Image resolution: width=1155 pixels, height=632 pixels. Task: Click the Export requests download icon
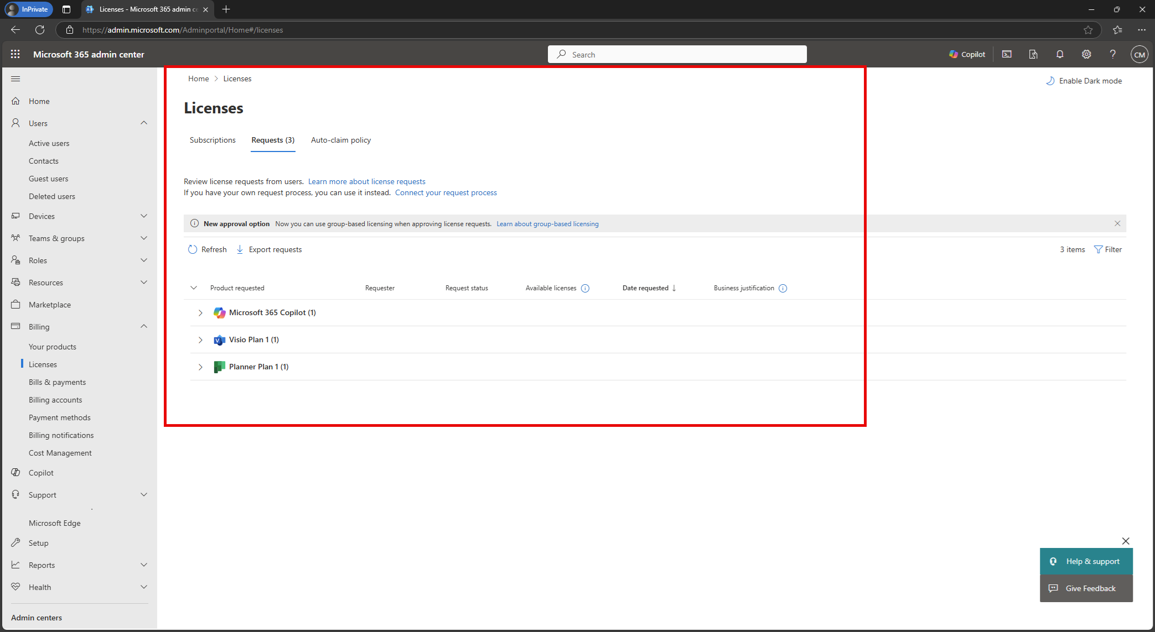[x=240, y=249]
